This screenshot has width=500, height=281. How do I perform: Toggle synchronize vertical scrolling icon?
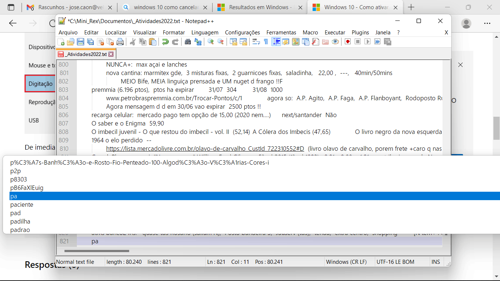tap(234, 42)
